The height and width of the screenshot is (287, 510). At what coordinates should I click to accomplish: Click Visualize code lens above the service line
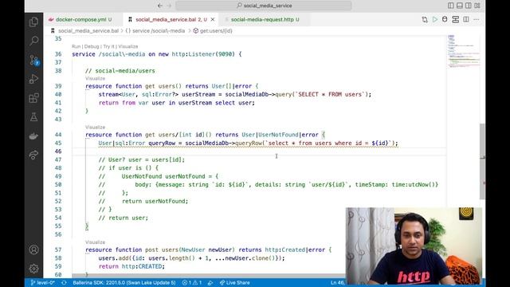(127, 46)
